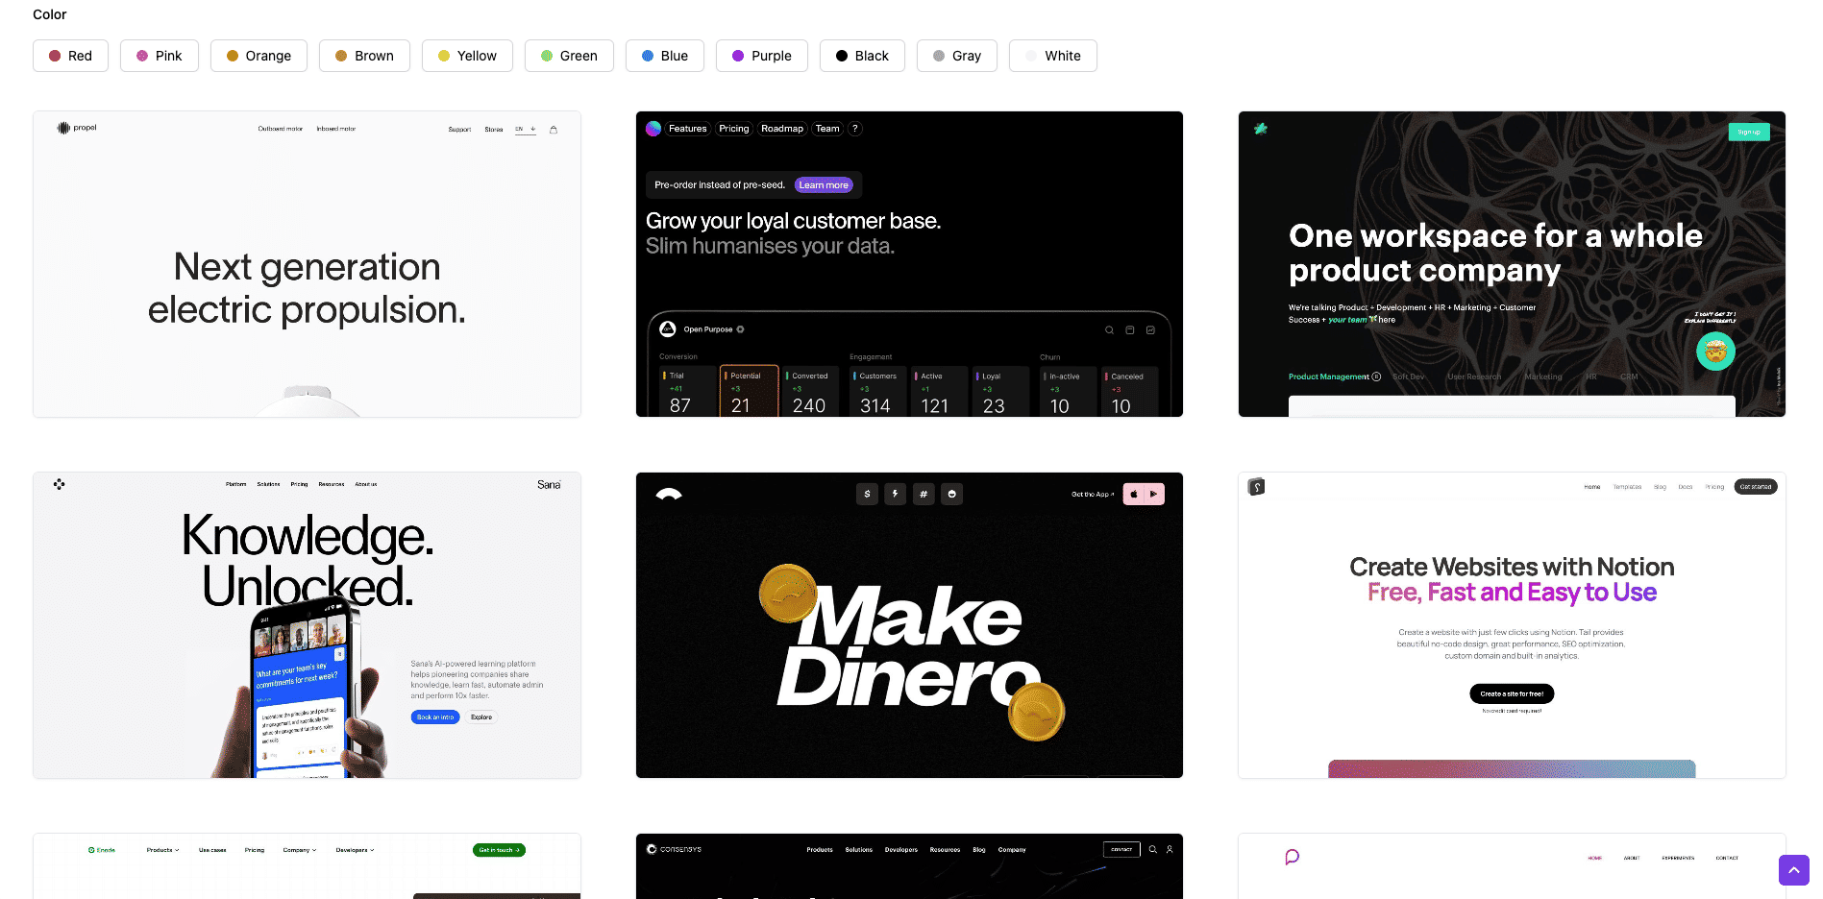Click the Outboard motor link in propel preview
Viewport: 1823px width, 899px height.
[280, 129]
